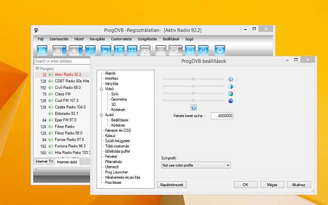Open the Szolgáltatás menu
The image size is (328, 205).
pyautogui.click(x=147, y=39)
